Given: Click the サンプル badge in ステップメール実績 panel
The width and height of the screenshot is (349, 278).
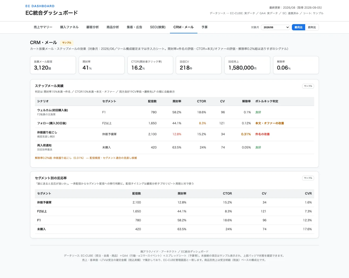Looking at the screenshot, I should pos(308,86).
